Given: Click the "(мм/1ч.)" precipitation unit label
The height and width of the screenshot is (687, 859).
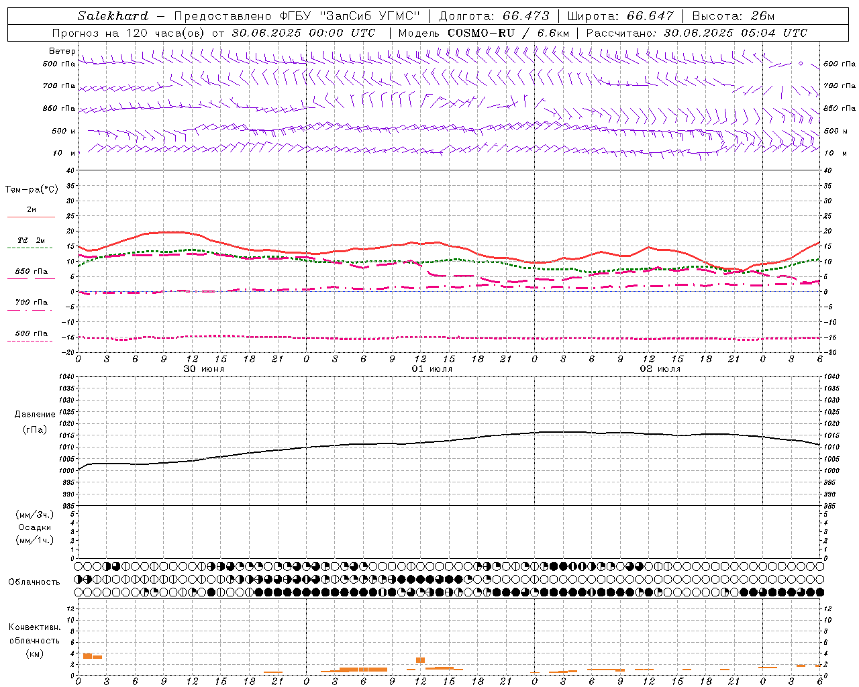Looking at the screenshot, I should point(34,540).
